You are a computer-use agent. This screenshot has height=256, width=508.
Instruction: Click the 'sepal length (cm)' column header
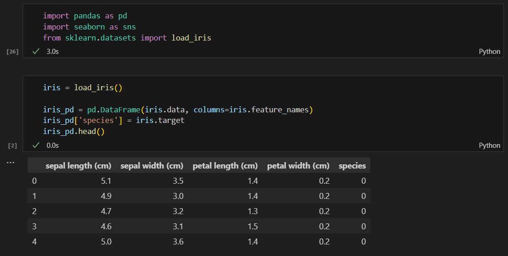point(78,166)
